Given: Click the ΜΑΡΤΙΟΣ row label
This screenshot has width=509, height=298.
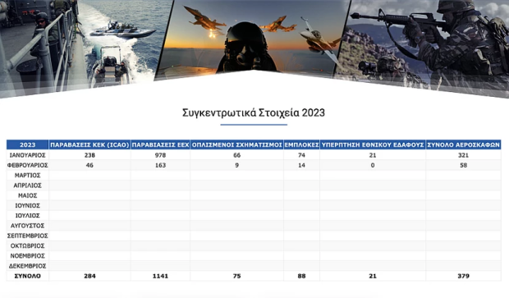Looking at the screenshot, I should pyautogui.click(x=28, y=176).
